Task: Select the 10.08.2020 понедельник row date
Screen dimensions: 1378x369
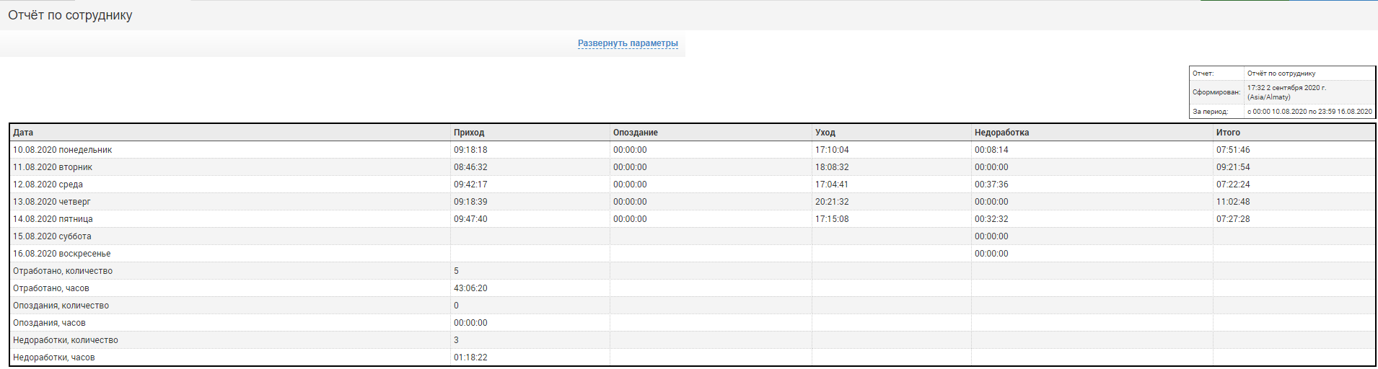Action: pyautogui.click(x=62, y=150)
